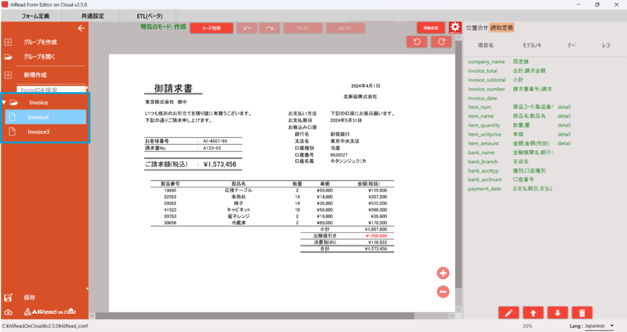Open the ETL(ベータ) tab
The height and width of the screenshot is (332, 627).
click(149, 16)
